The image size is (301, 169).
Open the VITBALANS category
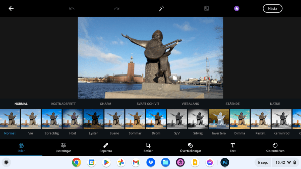point(190,104)
